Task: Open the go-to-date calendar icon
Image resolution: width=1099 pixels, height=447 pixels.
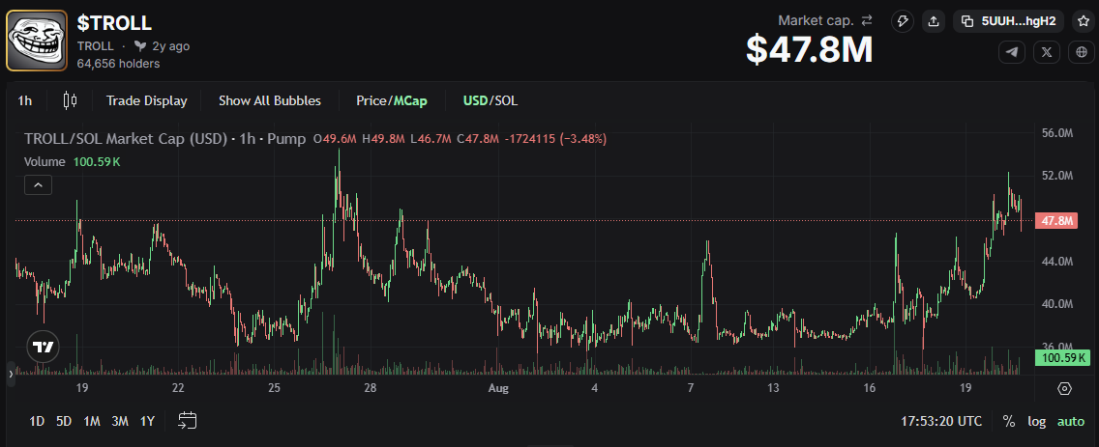Action: [187, 420]
